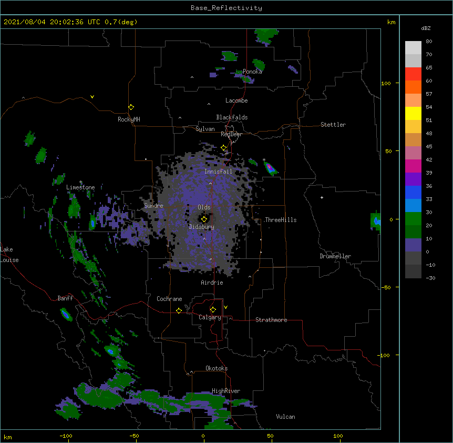Click the Cochrane town label
Image resolution: width=453 pixels, height=443 pixels.
coord(169,299)
